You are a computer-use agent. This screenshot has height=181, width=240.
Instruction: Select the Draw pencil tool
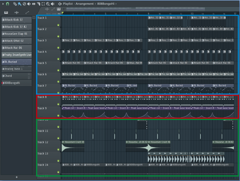tap(15, 4)
